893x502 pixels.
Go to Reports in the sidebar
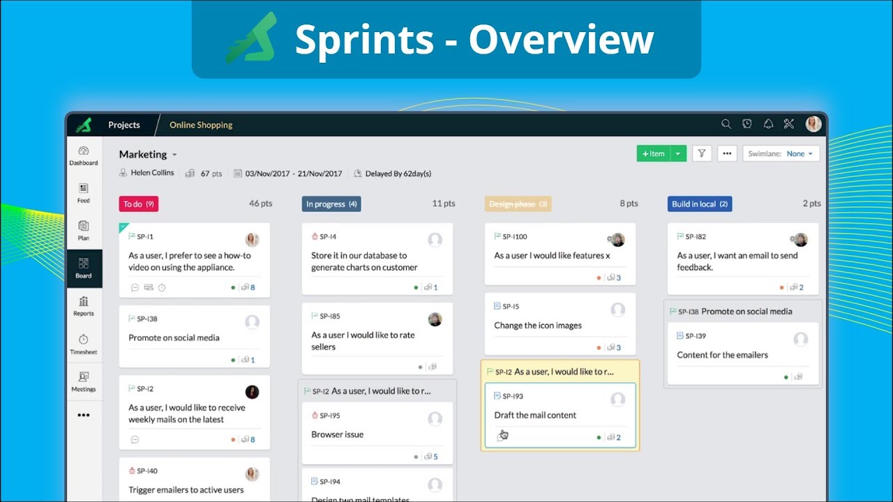(84, 306)
